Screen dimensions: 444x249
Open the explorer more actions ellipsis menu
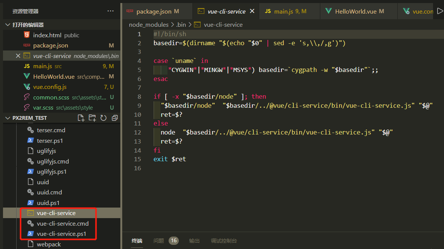[111, 11]
